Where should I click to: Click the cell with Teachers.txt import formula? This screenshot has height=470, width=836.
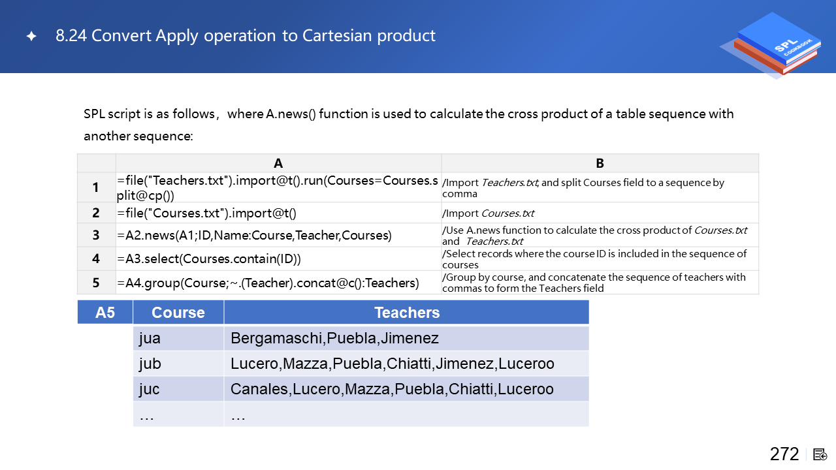coord(278,188)
